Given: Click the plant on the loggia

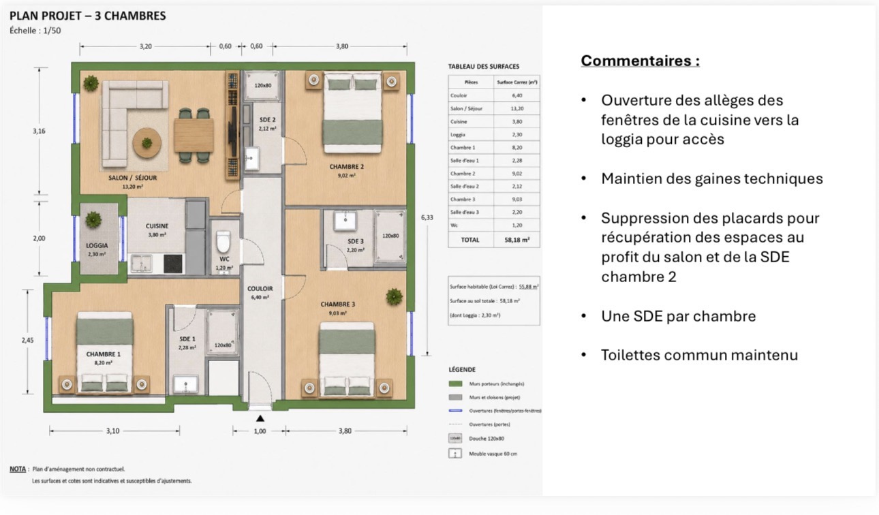Looking at the screenshot, I should point(94,219).
